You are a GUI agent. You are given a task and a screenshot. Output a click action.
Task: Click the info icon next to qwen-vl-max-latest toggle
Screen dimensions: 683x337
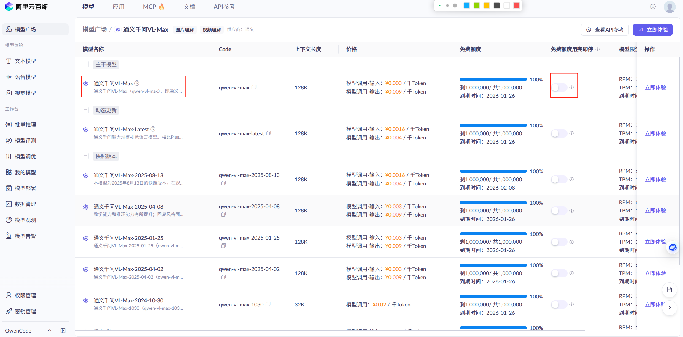pyautogui.click(x=572, y=133)
